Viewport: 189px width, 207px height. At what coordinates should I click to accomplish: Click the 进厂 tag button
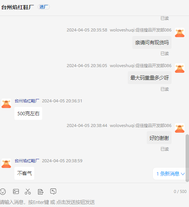click(x=44, y=7)
